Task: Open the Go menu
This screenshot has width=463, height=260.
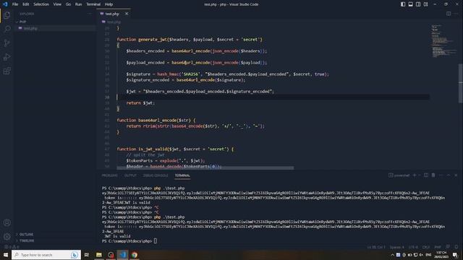Action: point(68,4)
